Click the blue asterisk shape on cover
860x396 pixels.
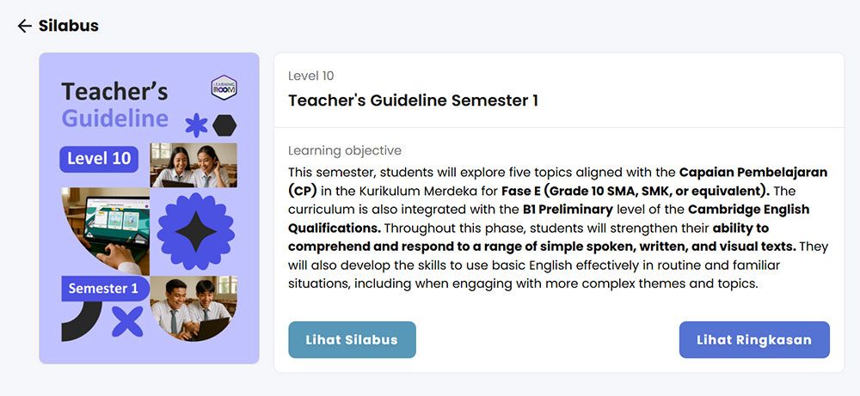pos(196,125)
